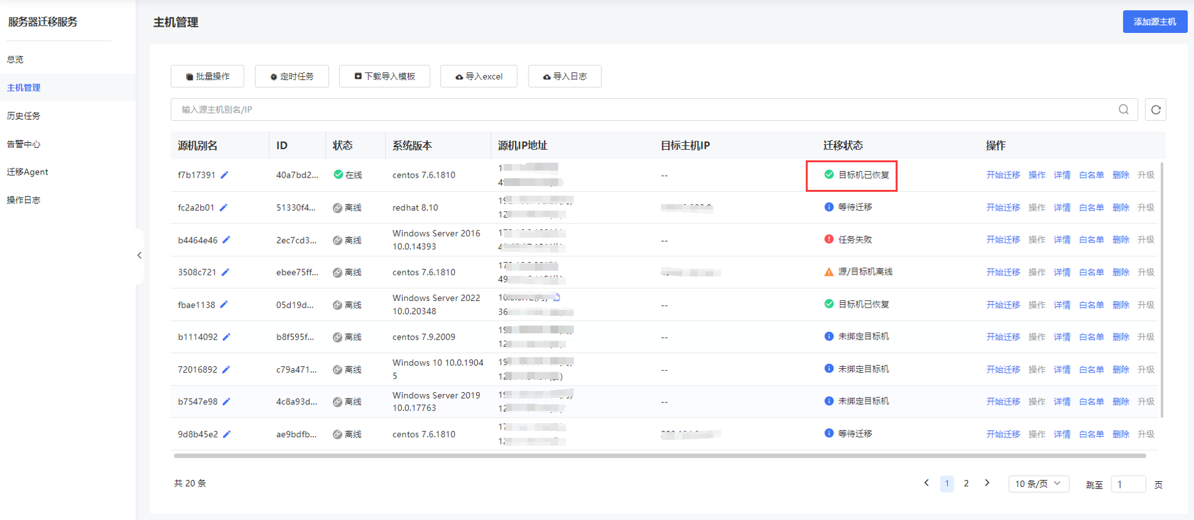This screenshot has height=520, width=1194.
Task: Edit alias pencil icon for fc2a2b01
Action: coord(224,207)
